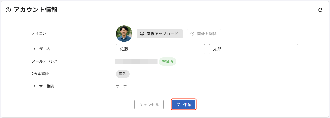Click the refresh icon in the header
This screenshot has height=118, width=330.
(320, 10)
